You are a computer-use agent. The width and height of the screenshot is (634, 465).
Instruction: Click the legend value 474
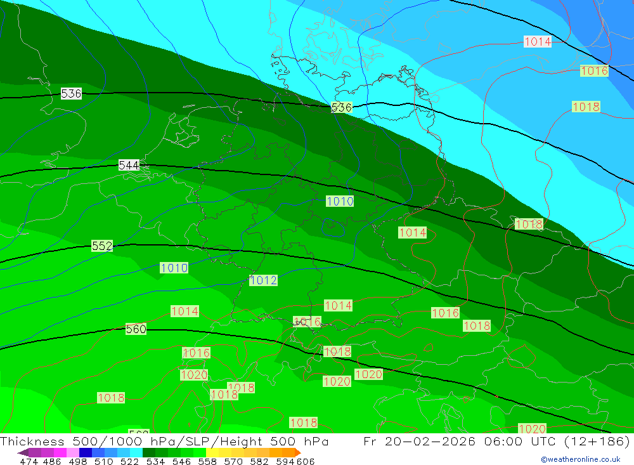point(29,461)
